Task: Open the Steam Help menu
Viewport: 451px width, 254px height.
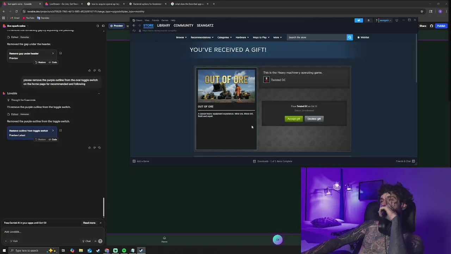Action: click(173, 20)
